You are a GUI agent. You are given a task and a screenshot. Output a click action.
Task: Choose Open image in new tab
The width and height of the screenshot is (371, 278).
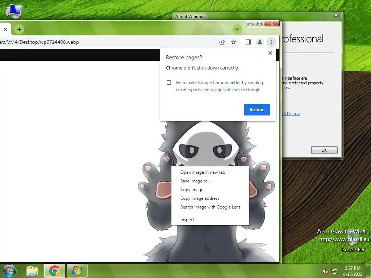[x=210, y=172]
